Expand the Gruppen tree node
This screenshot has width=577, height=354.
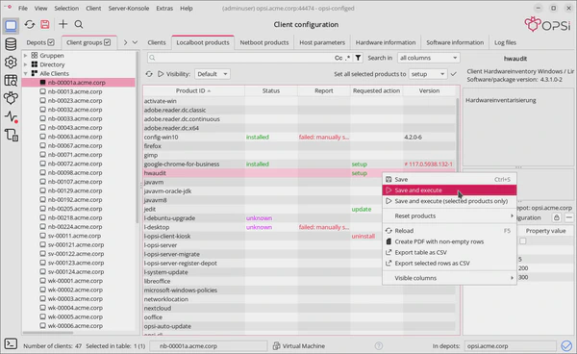click(26, 56)
